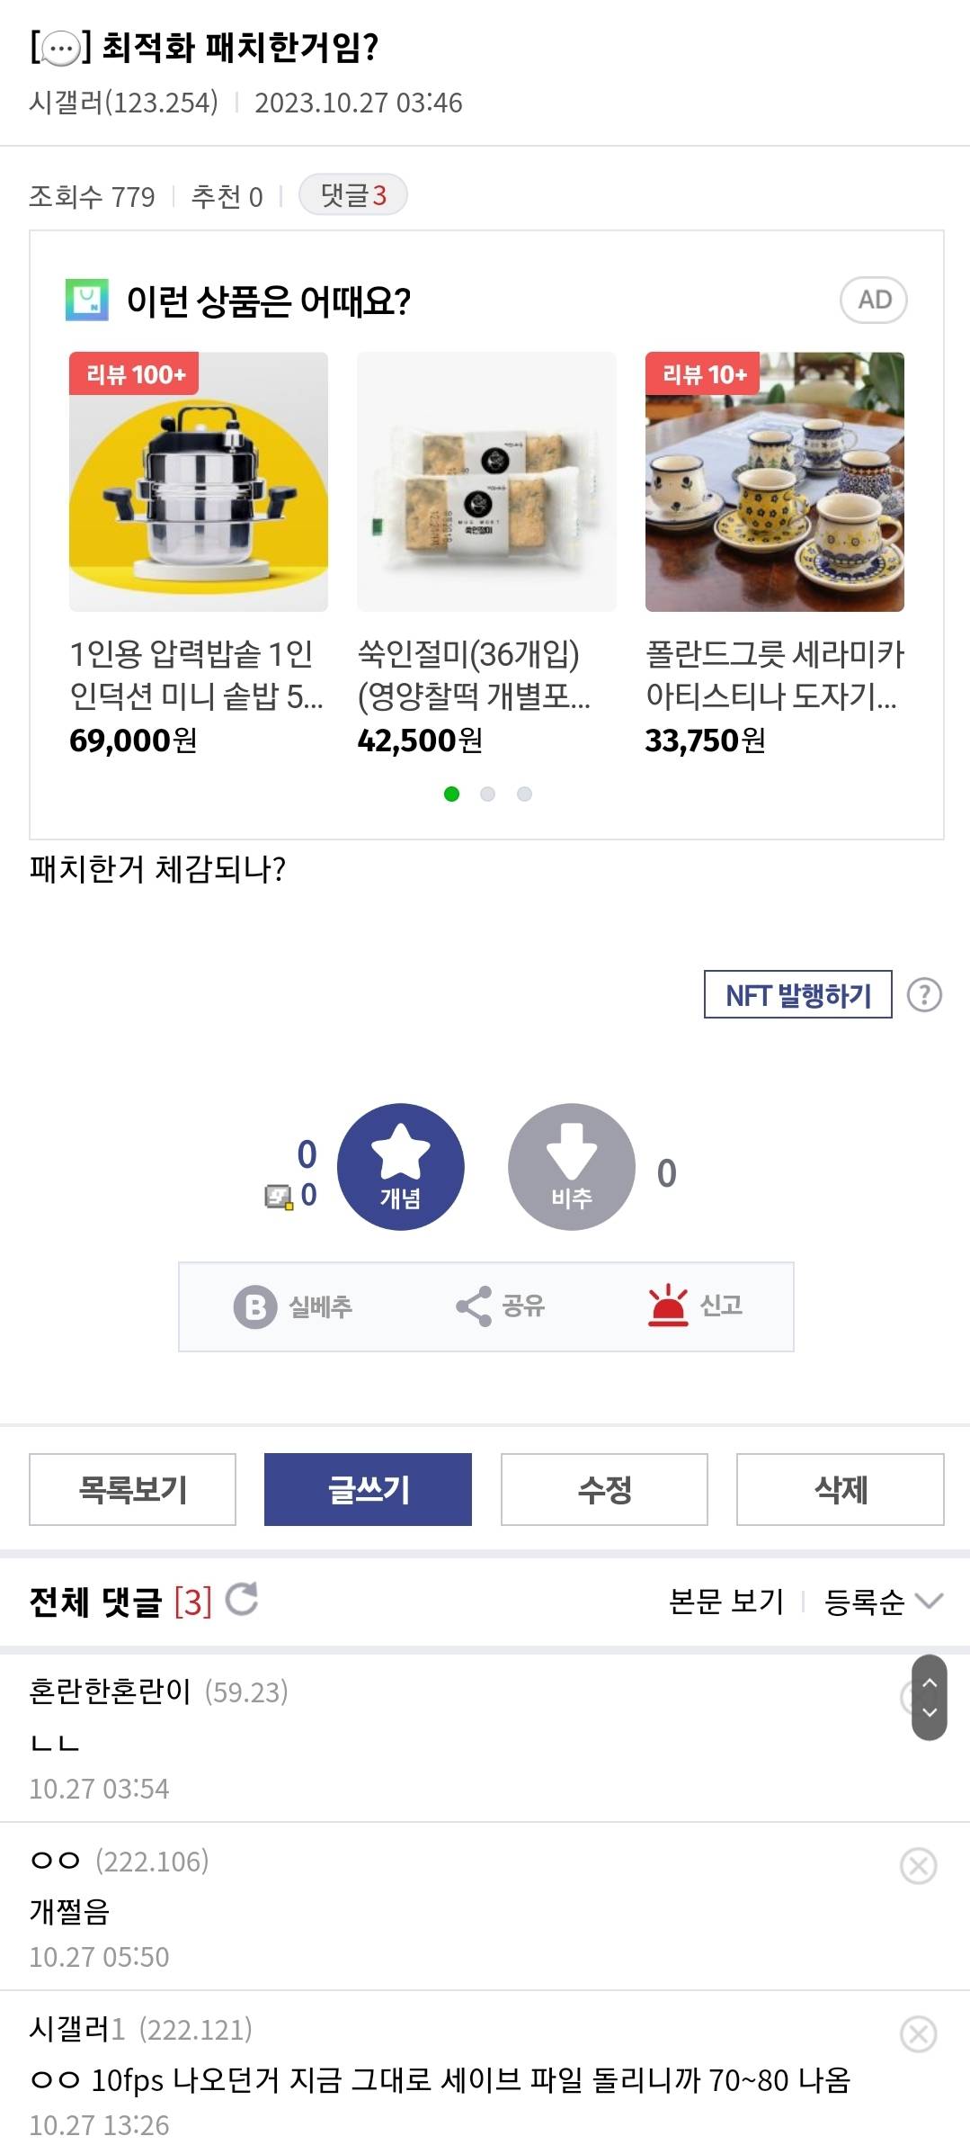This screenshot has height=2145, width=970.
Task: Select 본문 보기 option
Action: point(726,1602)
